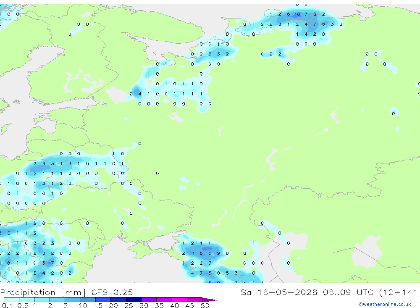
Task: Click the 'GFS 0.25' model label
Action: pos(112,292)
